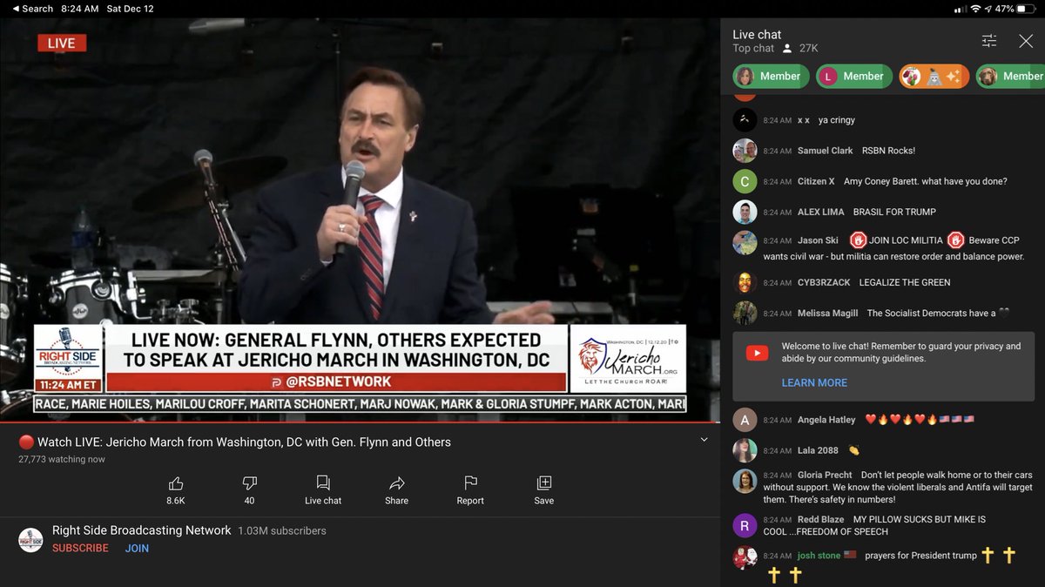The width and height of the screenshot is (1045, 587).
Task: Tap the Top chat mode label
Action: point(753,49)
